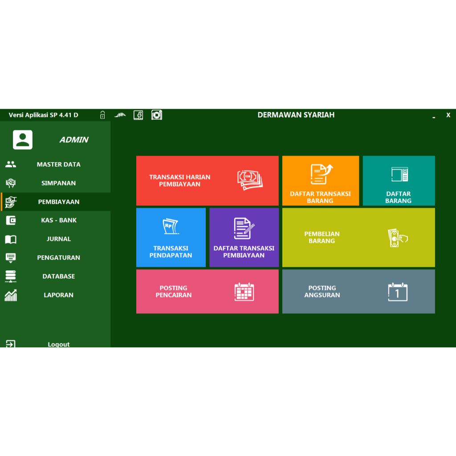Click the IDR banknotes icon on red tile
The height and width of the screenshot is (456, 456).
250,180
